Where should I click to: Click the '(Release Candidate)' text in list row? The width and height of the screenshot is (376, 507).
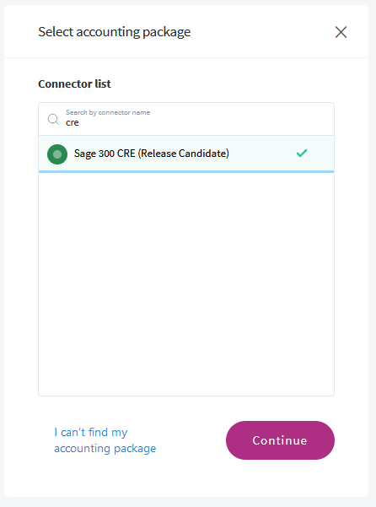tap(184, 154)
